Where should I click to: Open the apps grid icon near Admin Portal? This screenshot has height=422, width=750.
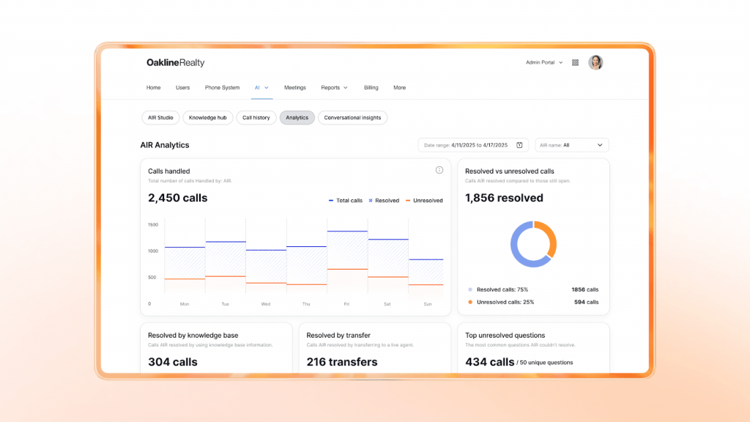575,62
